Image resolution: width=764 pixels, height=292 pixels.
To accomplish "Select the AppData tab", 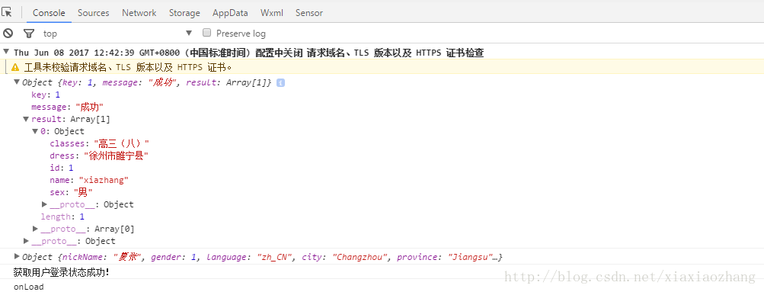I will point(230,13).
